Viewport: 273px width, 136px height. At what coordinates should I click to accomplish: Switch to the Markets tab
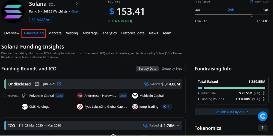[x=55, y=33]
